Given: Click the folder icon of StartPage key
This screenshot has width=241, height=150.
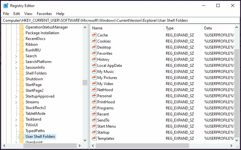Looking at the screenshot, I should [x=21, y=85].
